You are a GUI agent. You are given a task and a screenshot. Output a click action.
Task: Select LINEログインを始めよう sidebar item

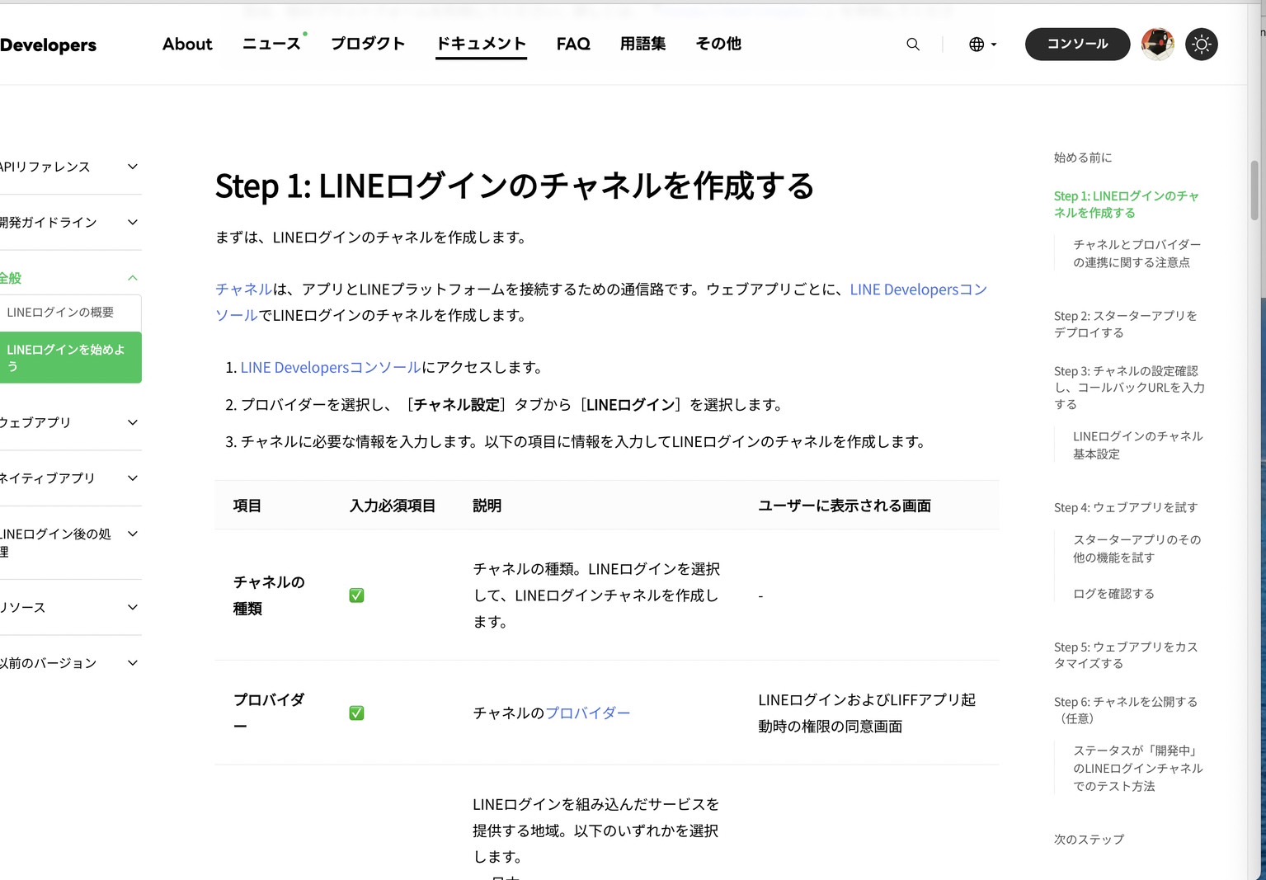pos(70,357)
